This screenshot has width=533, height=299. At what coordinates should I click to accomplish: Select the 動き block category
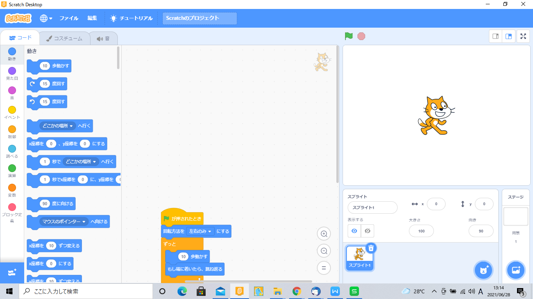click(x=12, y=54)
